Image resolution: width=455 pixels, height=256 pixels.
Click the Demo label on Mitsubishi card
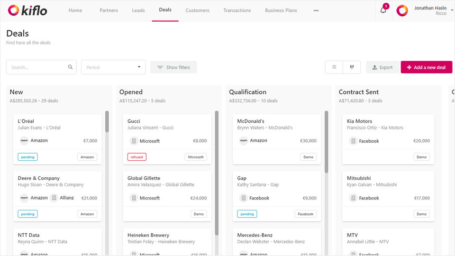pyautogui.click(x=421, y=214)
